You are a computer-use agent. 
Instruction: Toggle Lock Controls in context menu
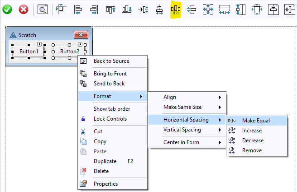coord(110,119)
